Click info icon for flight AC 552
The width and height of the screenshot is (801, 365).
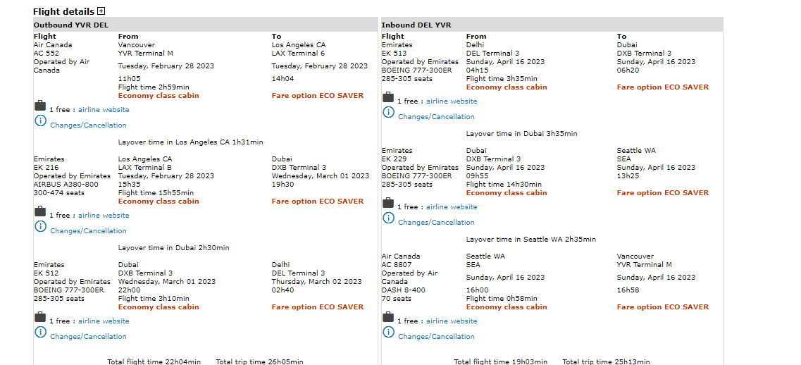[40, 121]
